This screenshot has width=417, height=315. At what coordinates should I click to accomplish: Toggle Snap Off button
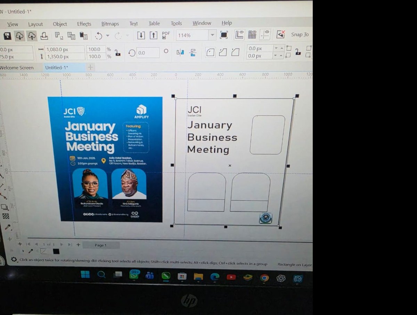point(280,34)
